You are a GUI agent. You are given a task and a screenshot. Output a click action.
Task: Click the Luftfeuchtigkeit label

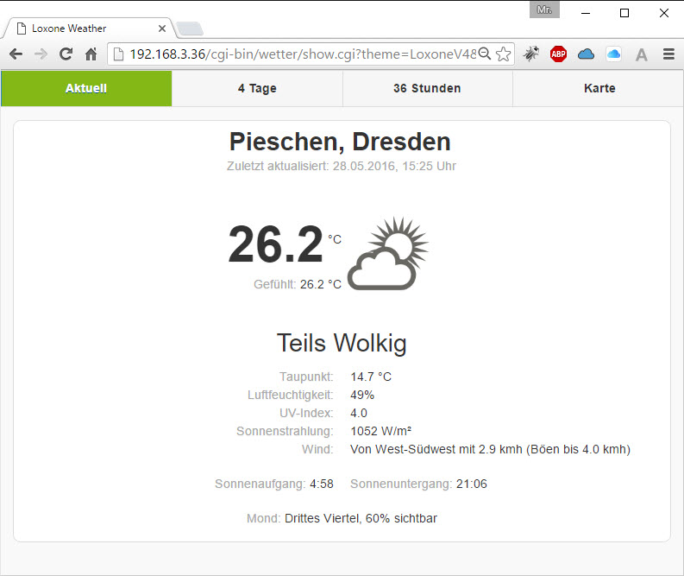pyautogui.click(x=290, y=395)
